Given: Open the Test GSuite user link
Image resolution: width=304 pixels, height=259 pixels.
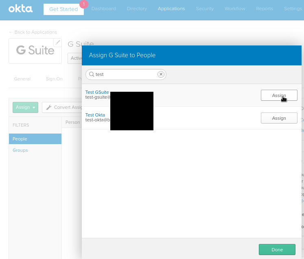Looking at the screenshot, I should (97, 92).
